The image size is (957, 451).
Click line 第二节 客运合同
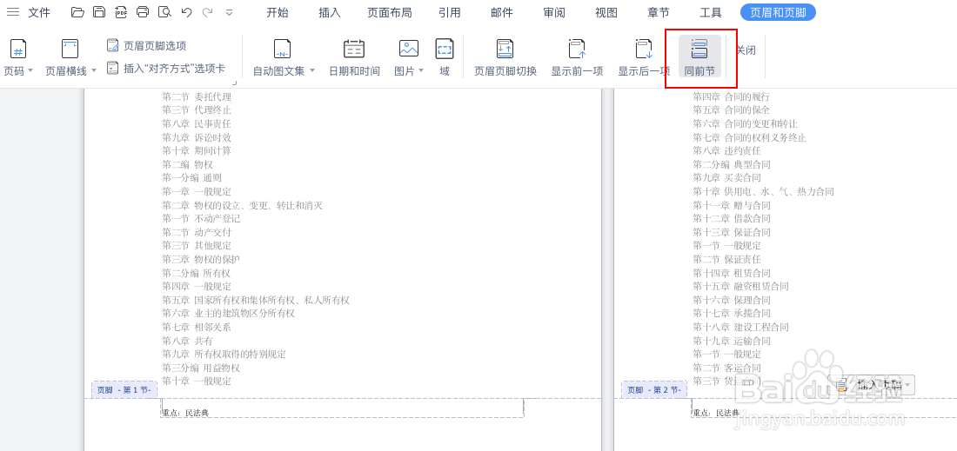click(727, 368)
